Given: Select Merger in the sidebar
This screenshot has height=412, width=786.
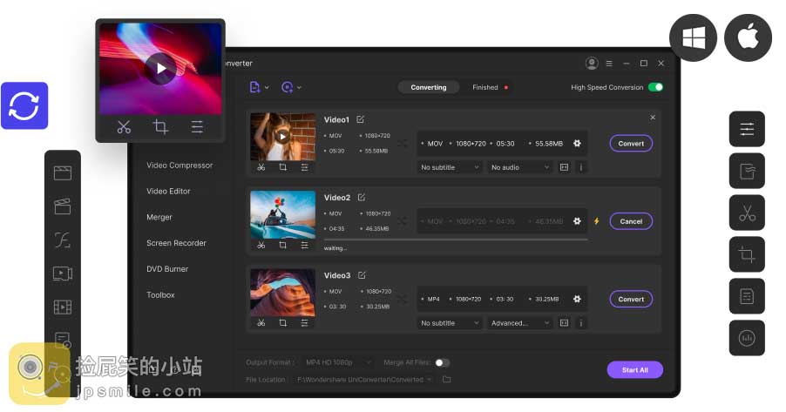Looking at the screenshot, I should click(159, 217).
